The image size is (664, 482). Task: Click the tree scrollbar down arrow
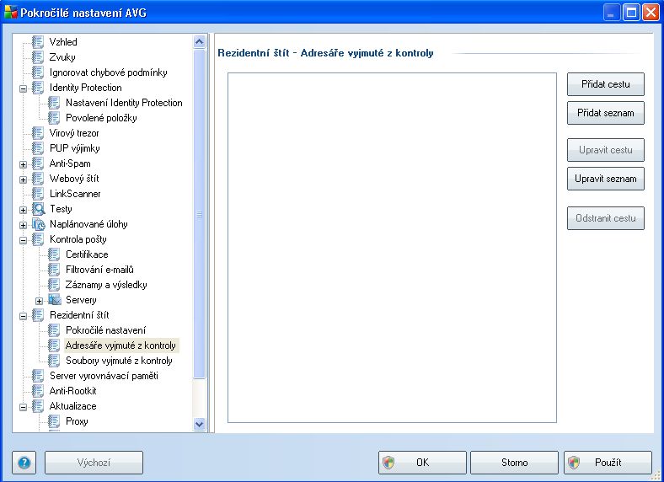click(199, 424)
